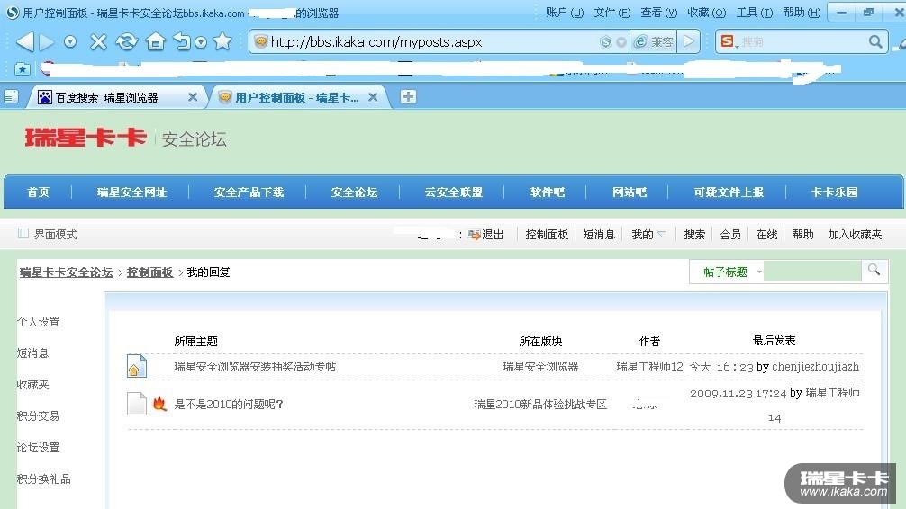Click the 瑞星卡卡 red forum logo
This screenshot has width=906, height=509.
[86, 138]
